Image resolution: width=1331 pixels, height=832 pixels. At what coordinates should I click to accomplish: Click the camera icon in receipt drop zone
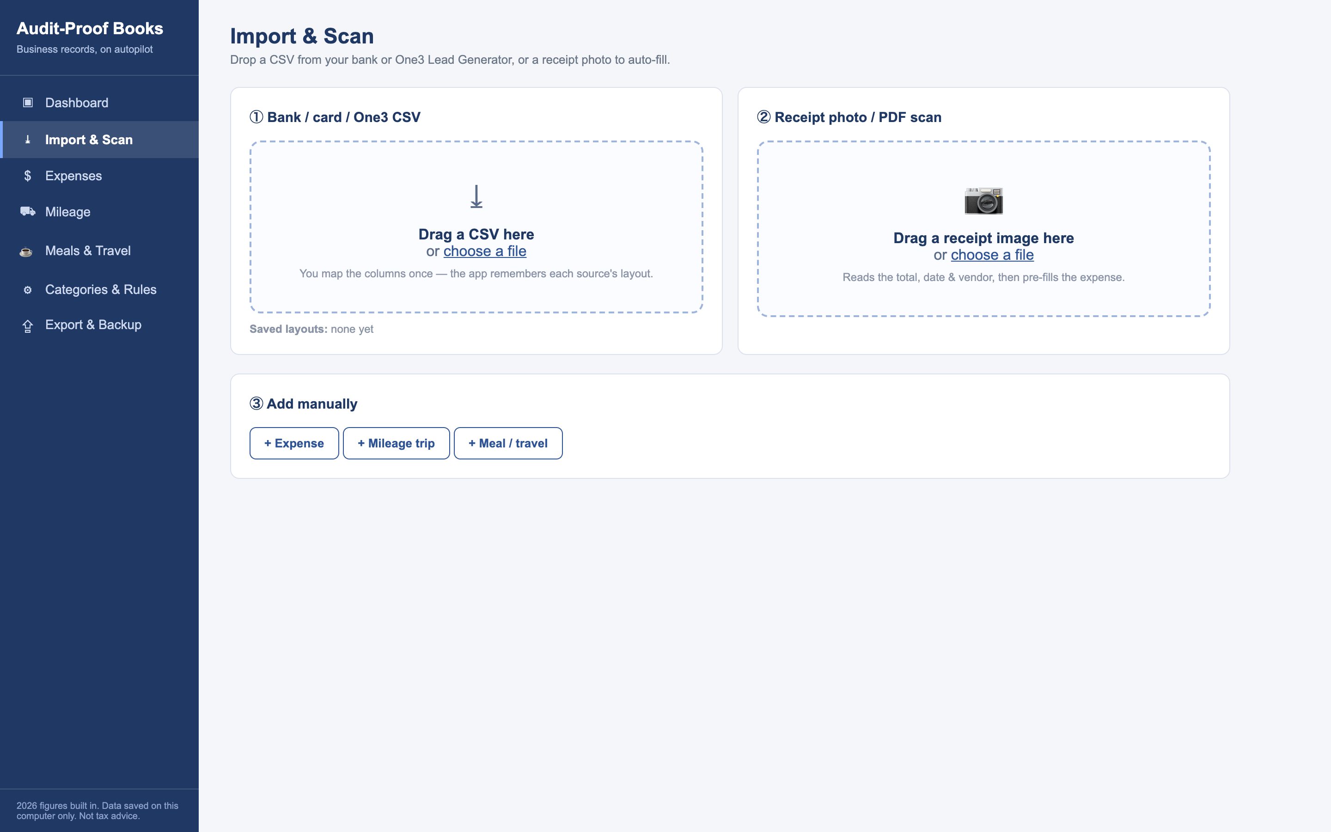[x=983, y=201]
